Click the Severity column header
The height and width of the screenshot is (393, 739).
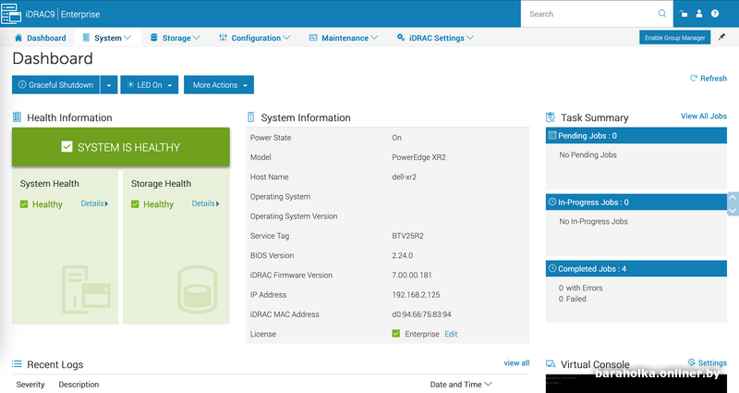pos(30,385)
